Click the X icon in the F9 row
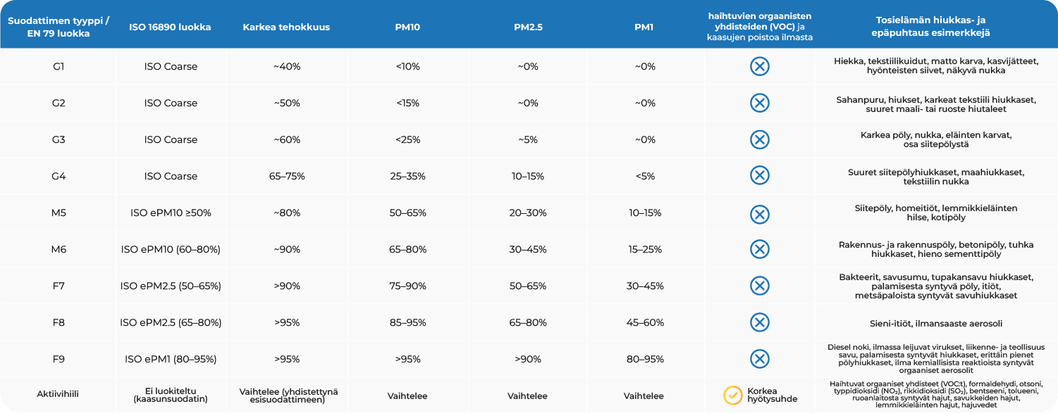Screen dimensions: 1058x413 point(759,359)
